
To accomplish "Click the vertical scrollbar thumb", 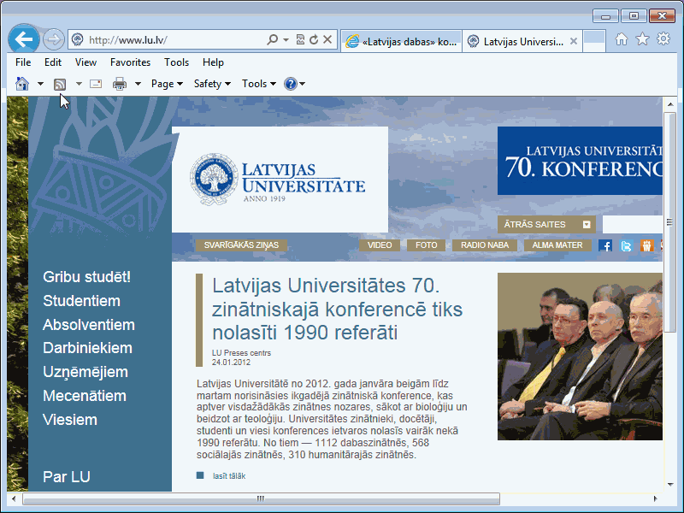I will tap(669, 222).
